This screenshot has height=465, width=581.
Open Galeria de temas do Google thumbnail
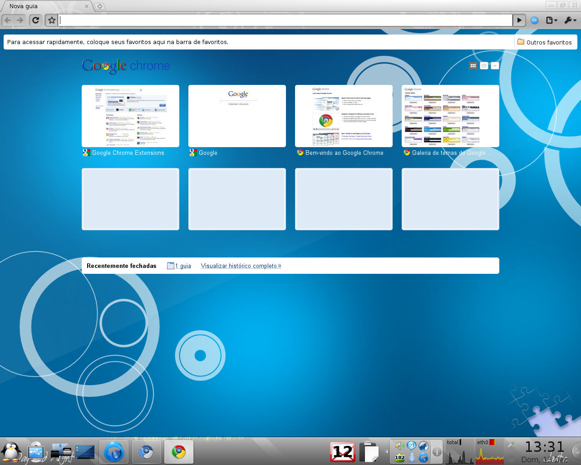[x=450, y=116]
